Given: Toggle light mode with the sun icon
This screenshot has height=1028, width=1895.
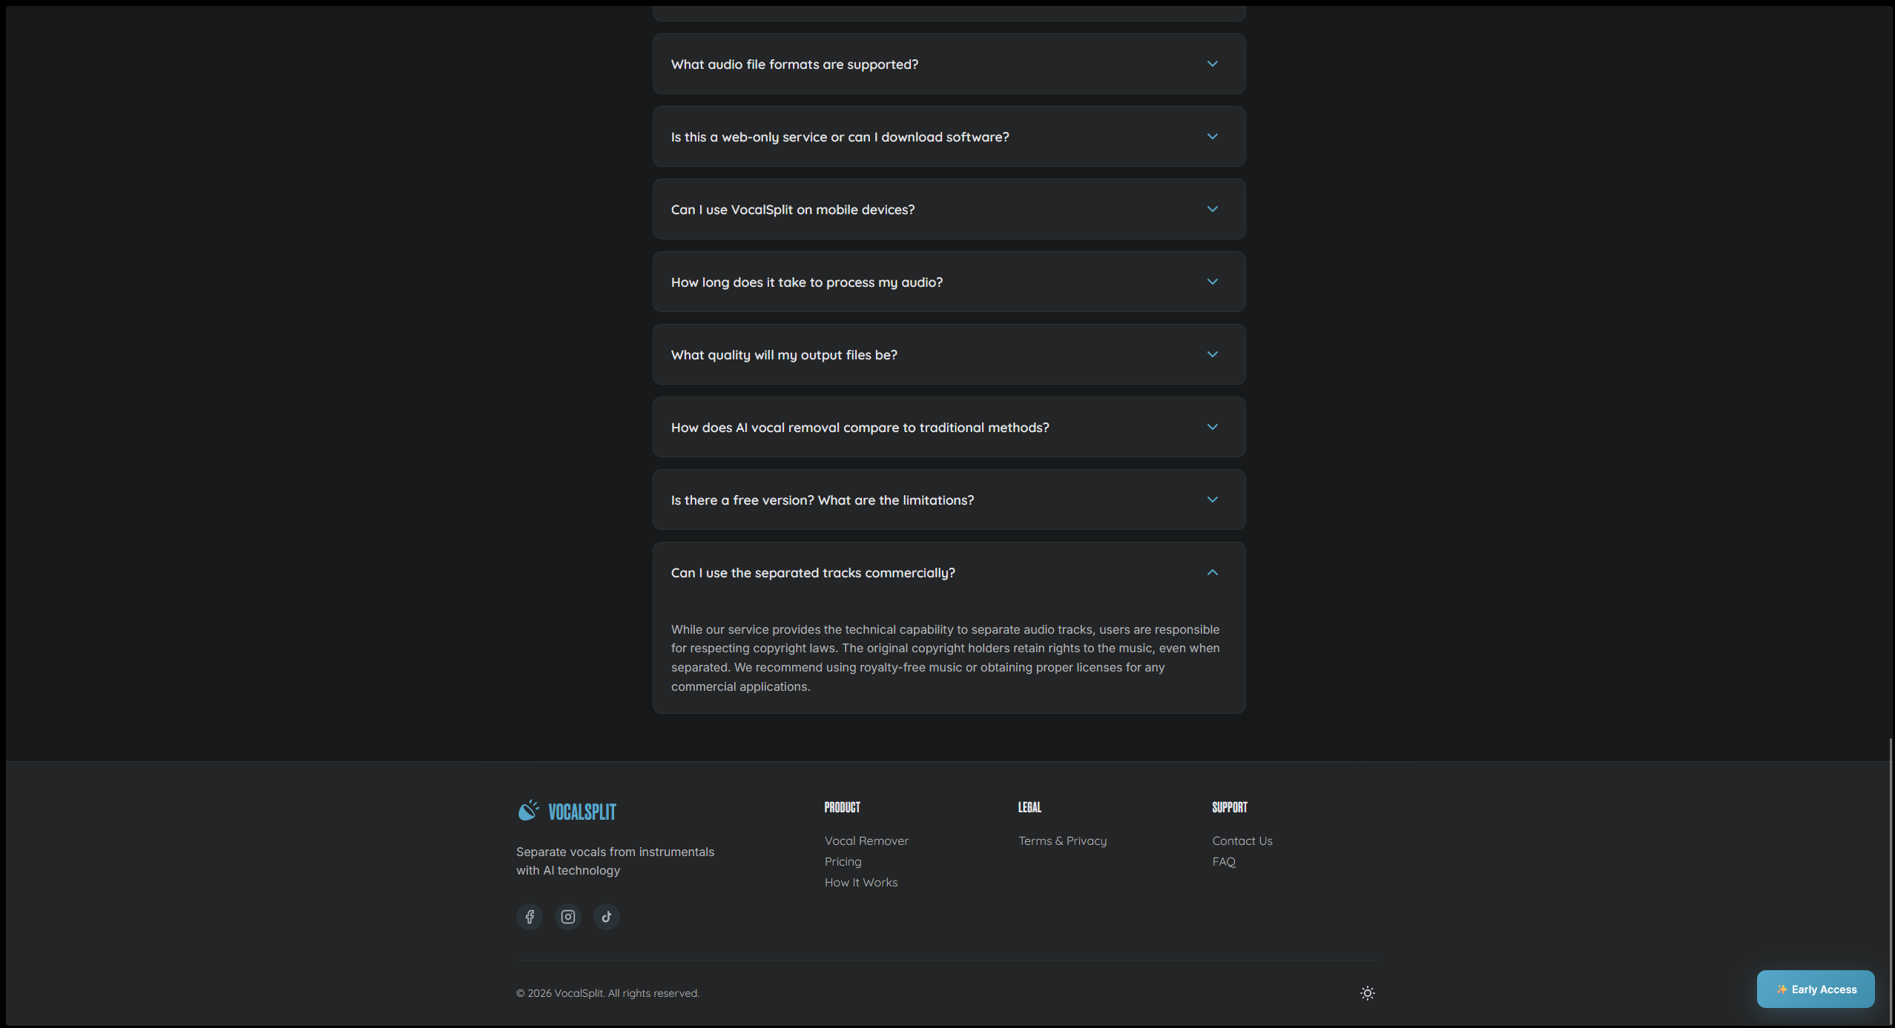Looking at the screenshot, I should point(1368,993).
